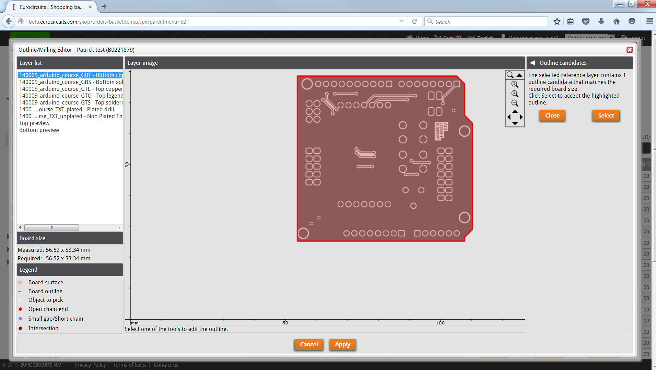Click the layer list scroll-left arrow
The image size is (656, 370).
(x=20, y=227)
